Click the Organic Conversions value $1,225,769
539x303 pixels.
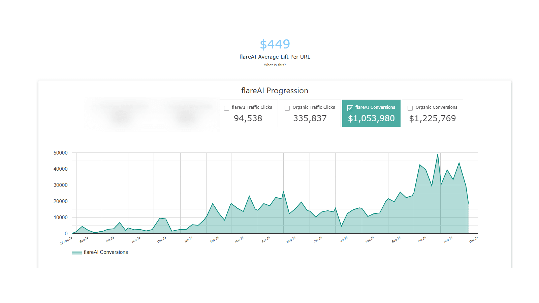(433, 118)
